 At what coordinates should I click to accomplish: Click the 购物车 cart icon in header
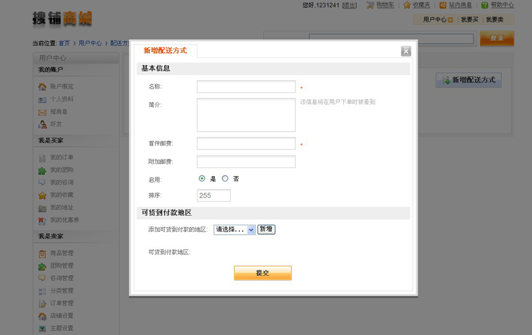coord(370,5)
